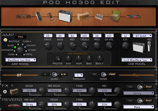158x111 pixels.
Task: Click the FX 1 POST button
Action: [149, 87]
